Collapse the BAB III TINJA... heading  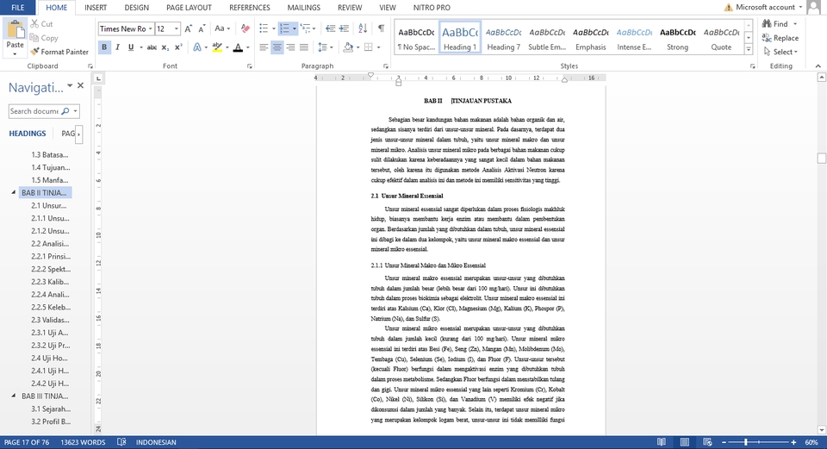[x=14, y=396]
